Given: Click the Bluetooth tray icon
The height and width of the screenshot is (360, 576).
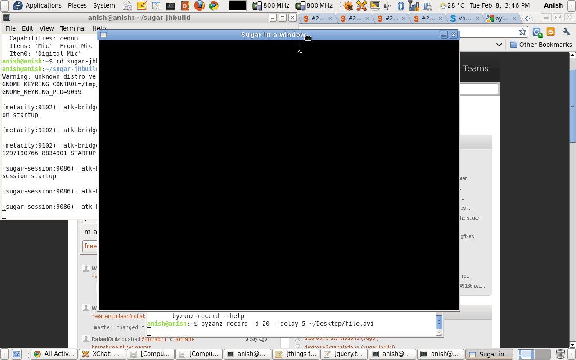Looking at the screenshot, I should tap(400, 6).
